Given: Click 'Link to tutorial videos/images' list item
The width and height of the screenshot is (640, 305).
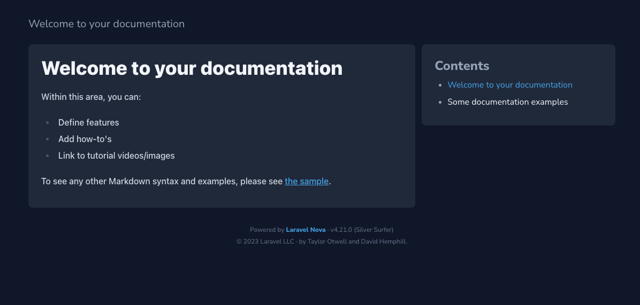Looking at the screenshot, I should click(116, 156).
